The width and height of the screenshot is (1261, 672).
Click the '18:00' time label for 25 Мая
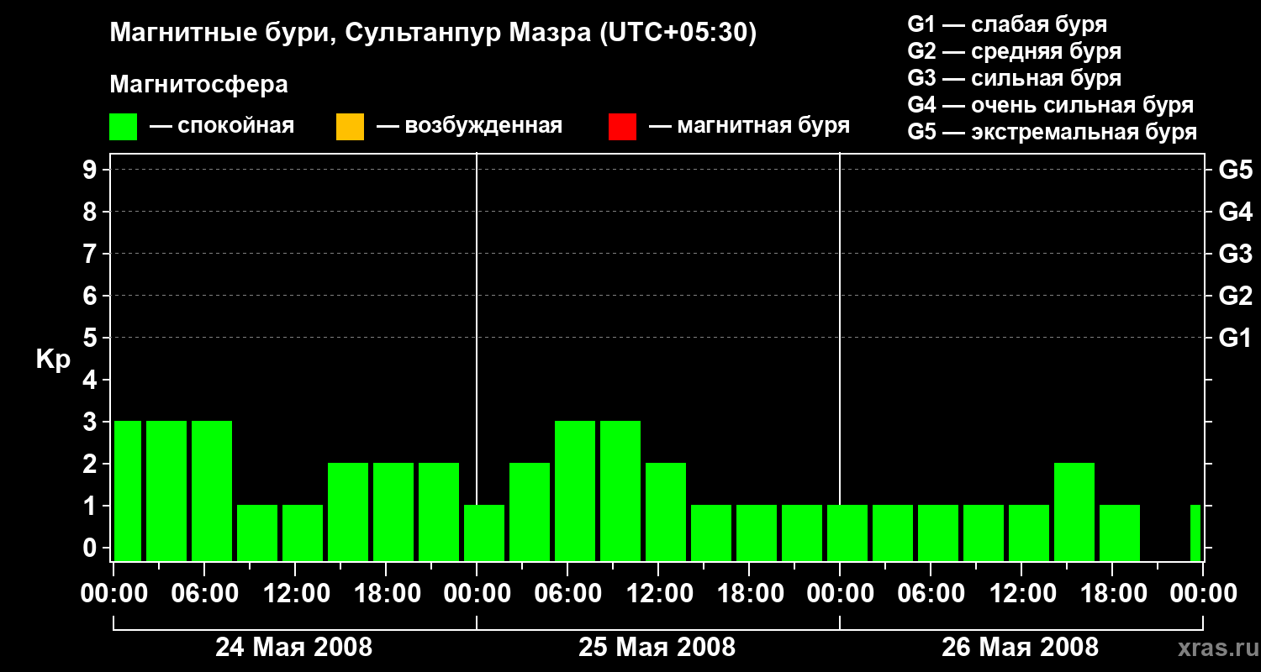[750, 593]
